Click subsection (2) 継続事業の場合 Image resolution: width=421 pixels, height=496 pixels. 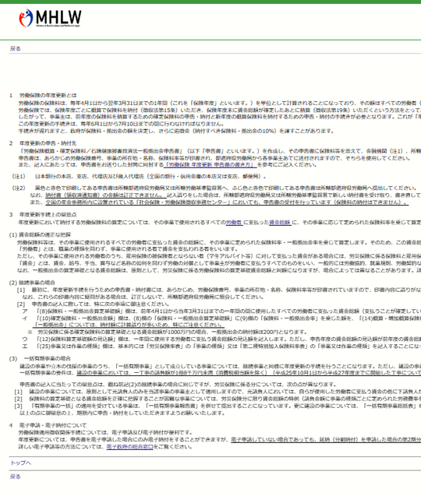32,283
